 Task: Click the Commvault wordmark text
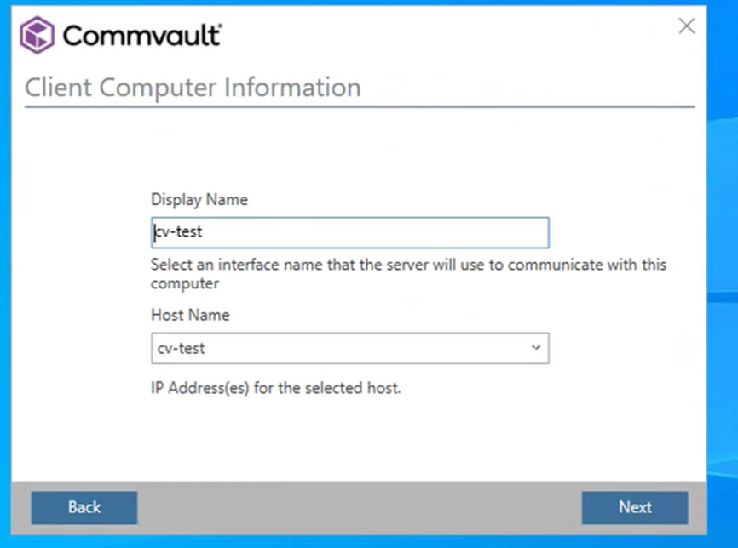click(x=141, y=35)
